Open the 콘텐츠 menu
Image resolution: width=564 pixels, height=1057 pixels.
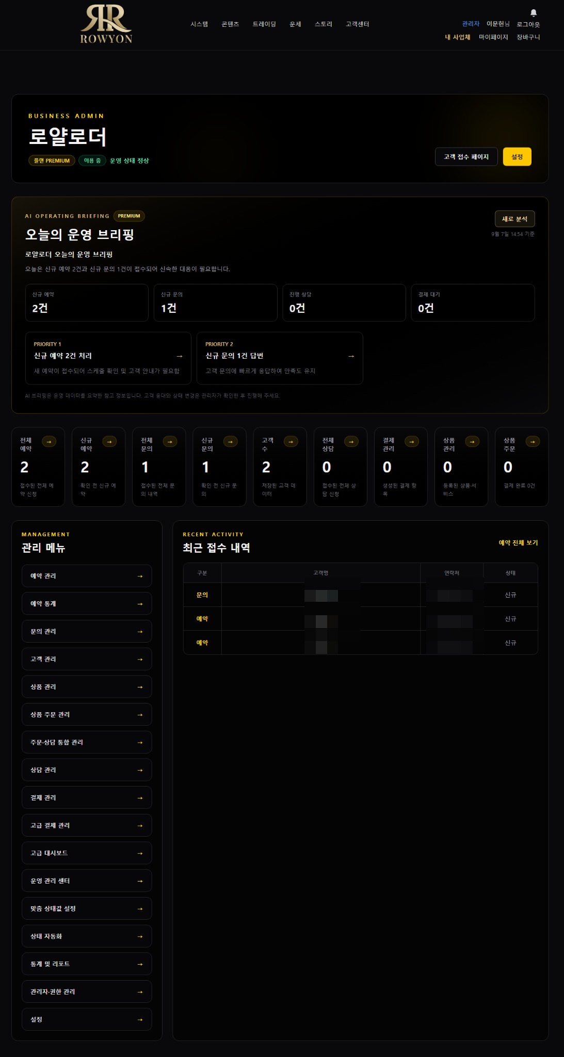tap(230, 24)
